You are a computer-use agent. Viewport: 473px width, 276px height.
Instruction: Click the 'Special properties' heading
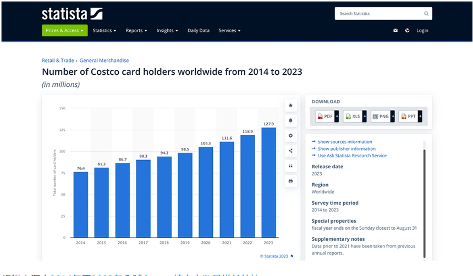334,221
